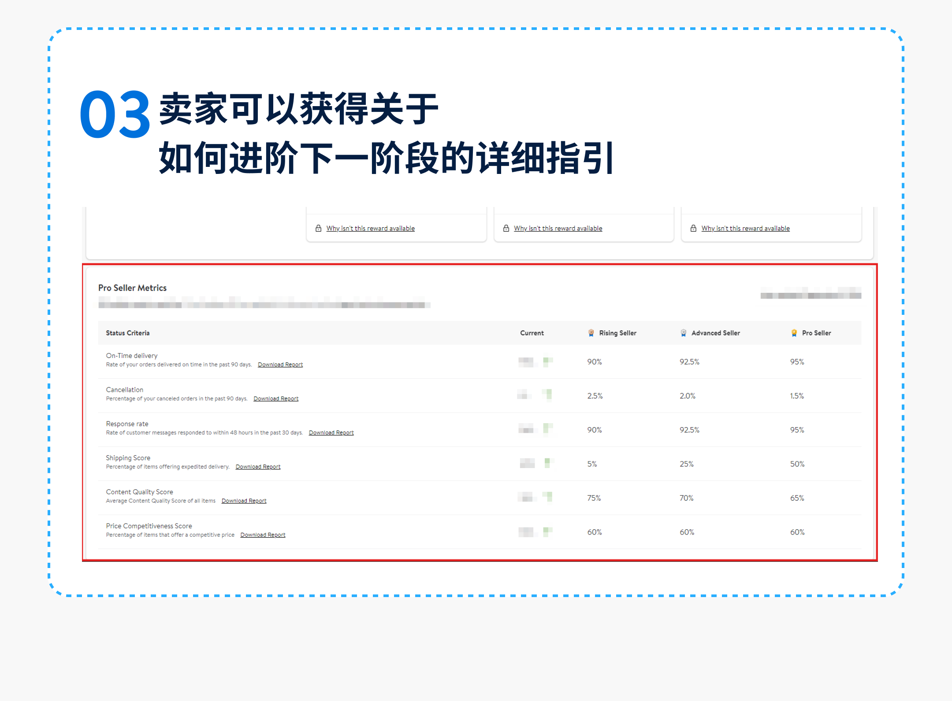Select the Pro Seller Metrics section title
952x701 pixels.
(x=132, y=288)
